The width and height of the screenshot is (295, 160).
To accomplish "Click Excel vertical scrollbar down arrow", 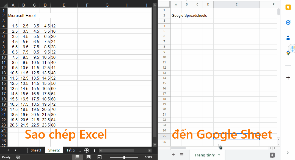I will [x=155, y=145].
